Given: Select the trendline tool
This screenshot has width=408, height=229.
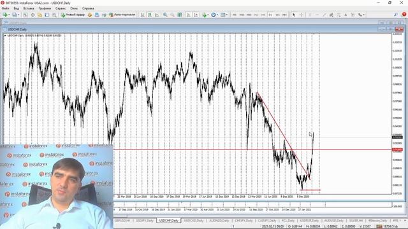Looking at the screenshot, I should pos(324,15).
